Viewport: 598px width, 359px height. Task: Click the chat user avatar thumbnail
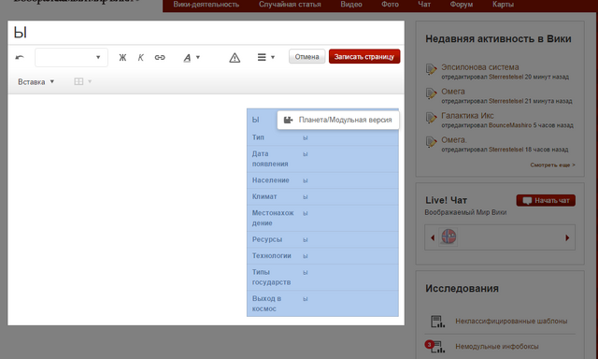click(x=448, y=237)
